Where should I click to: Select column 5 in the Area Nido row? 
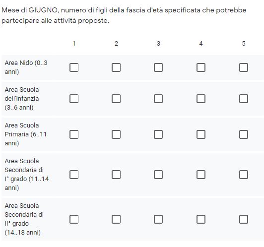(244, 67)
